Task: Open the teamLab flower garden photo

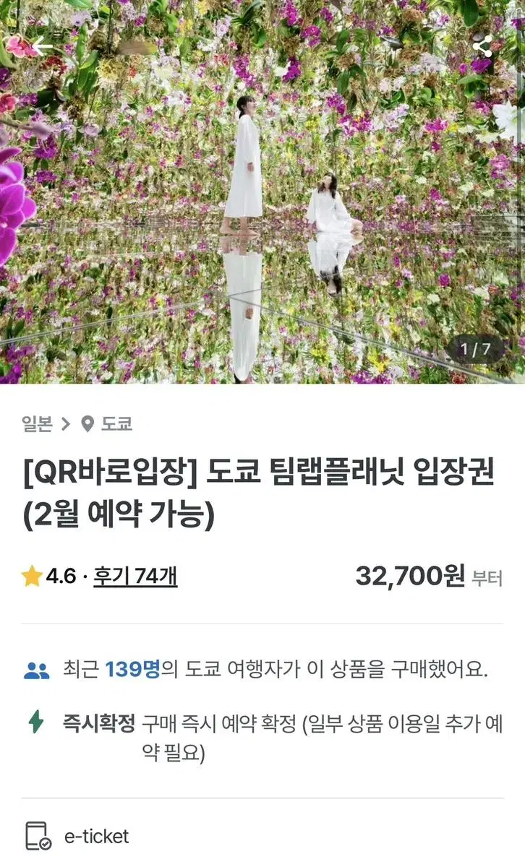Action: pyautogui.click(x=262, y=191)
